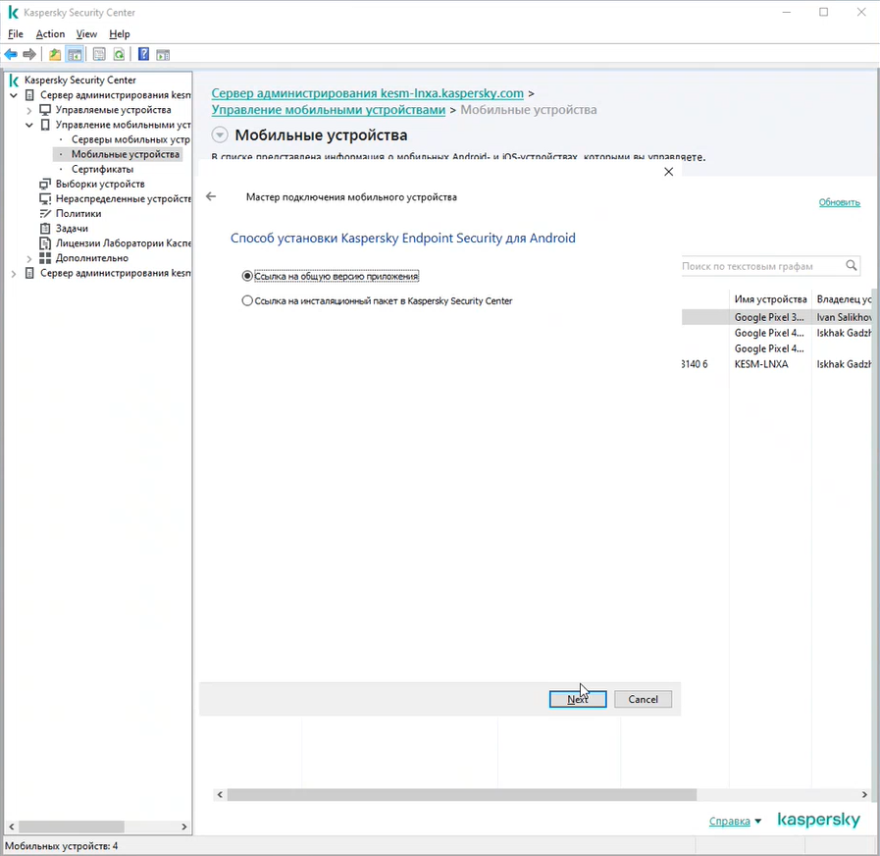Open the File menu
880x856 pixels.
15,33
